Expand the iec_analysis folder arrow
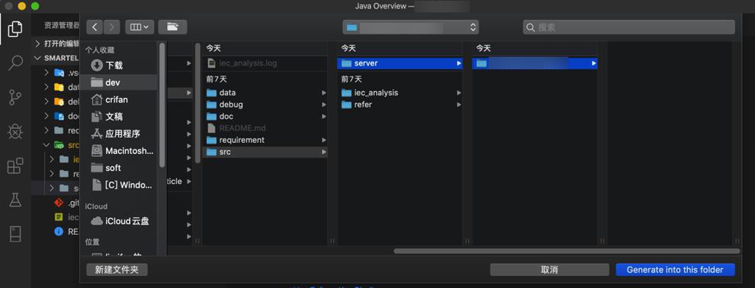The image size is (755, 288). pyautogui.click(x=459, y=92)
